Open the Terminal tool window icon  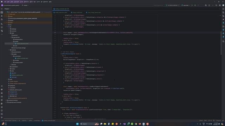[2, 114]
